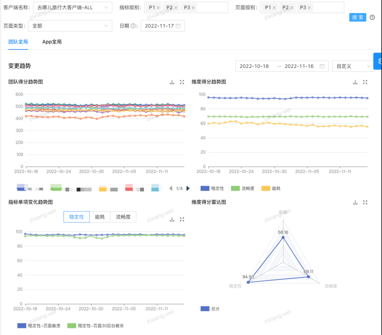382x335 pixels.
Task: Download the 团队得分趋势图 chart
Action: 172,82
